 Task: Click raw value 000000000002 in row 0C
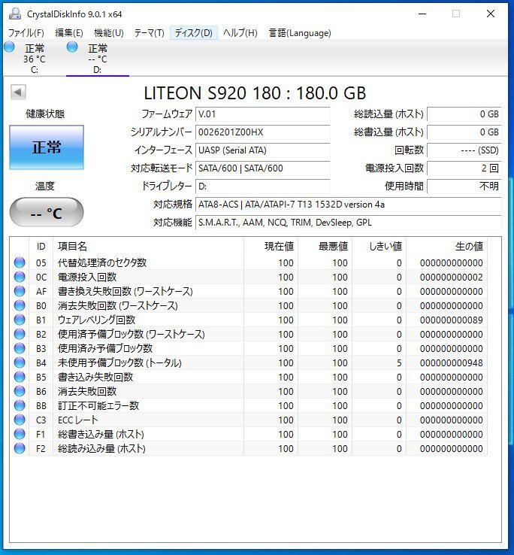(452, 277)
